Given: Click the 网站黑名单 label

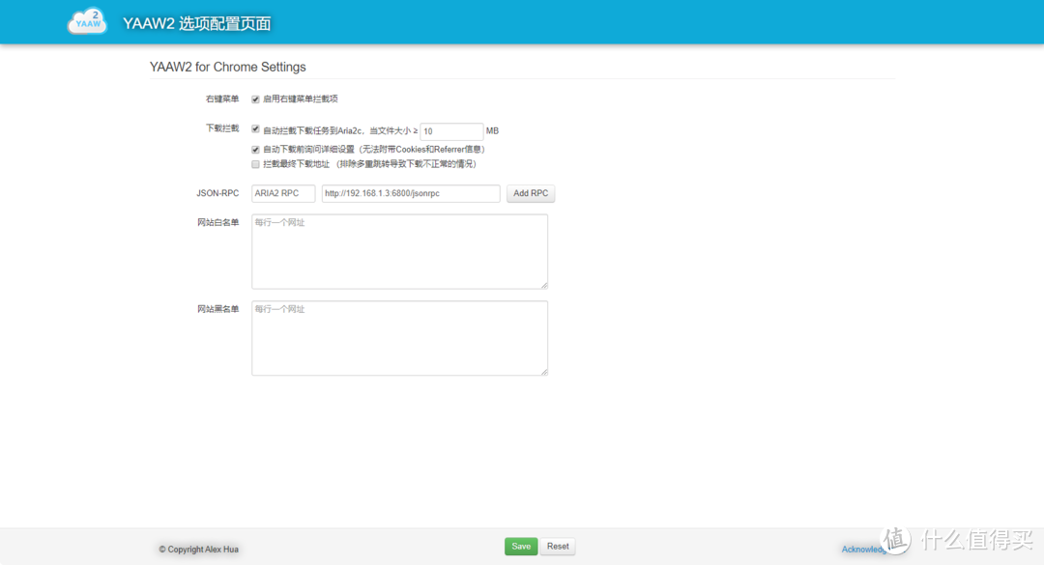Looking at the screenshot, I should pyautogui.click(x=217, y=309).
